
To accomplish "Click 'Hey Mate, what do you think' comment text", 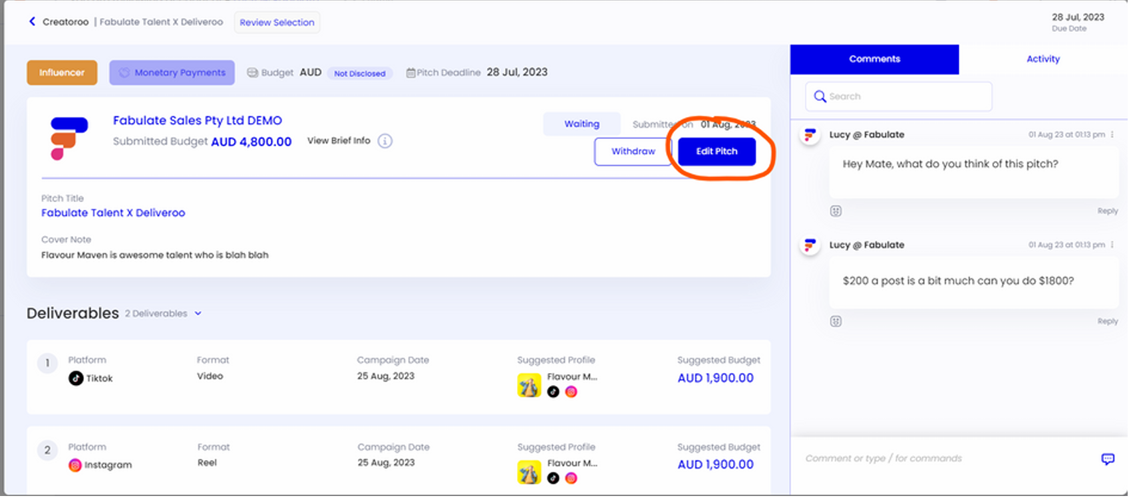I will click(950, 164).
